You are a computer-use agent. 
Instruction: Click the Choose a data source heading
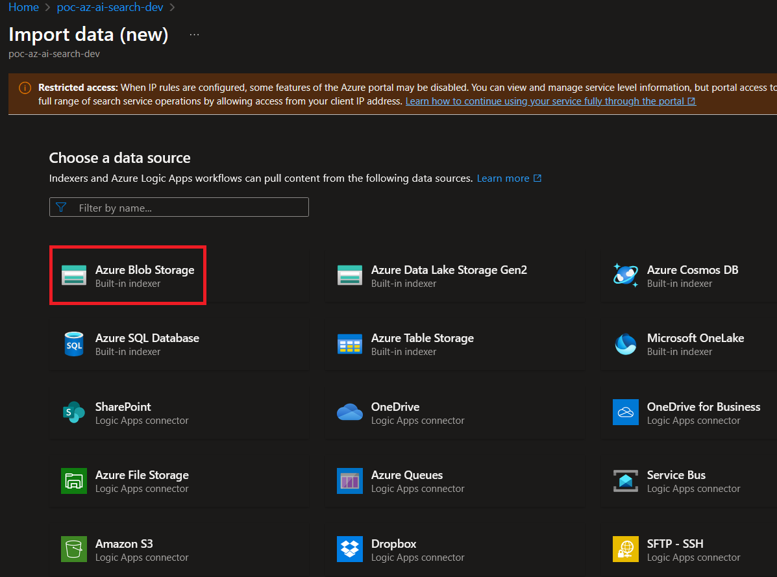tap(119, 158)
